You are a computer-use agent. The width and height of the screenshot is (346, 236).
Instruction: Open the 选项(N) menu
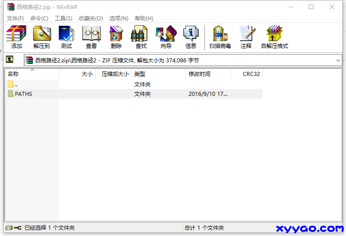[x=118, y=18]
